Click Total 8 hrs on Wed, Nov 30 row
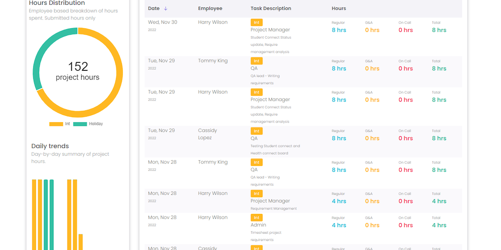Screen dimensions: 501x250 click(x=439, y=30)
